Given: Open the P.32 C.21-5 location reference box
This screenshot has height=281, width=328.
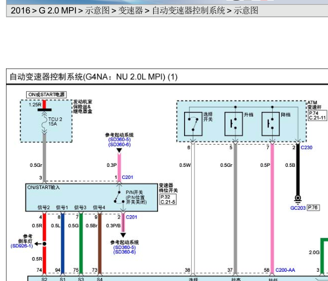Looking at the screenshot, I should tap(168, 199).
